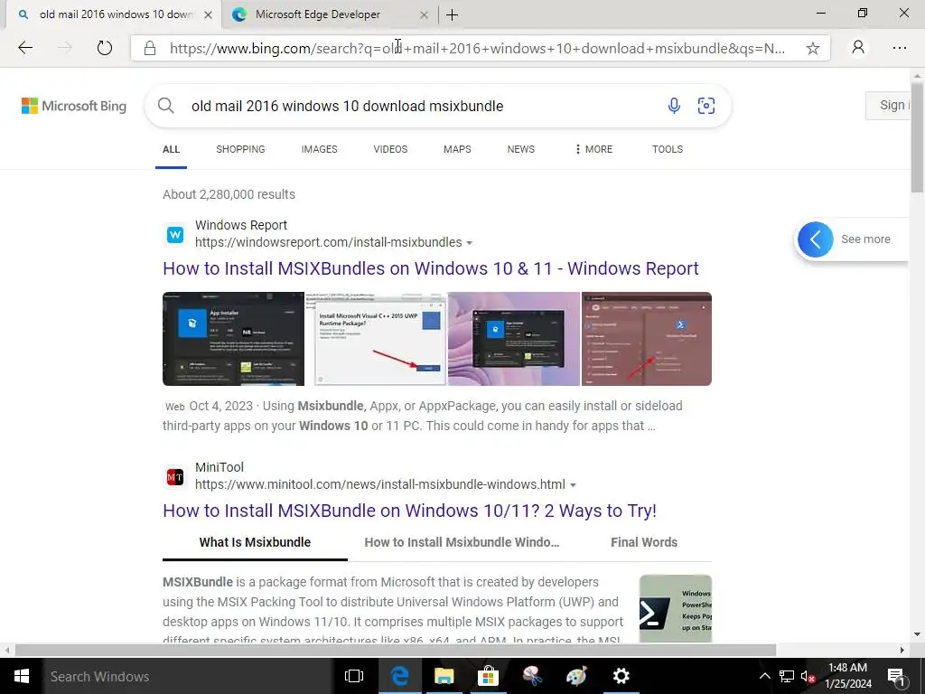Viewport: 925px width, 694px height.
Task: Click the horizontal page scrollbar
Action: tap(396, 650)
